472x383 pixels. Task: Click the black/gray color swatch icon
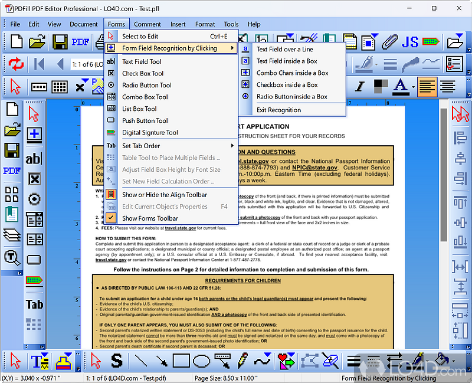coord(381,86)
